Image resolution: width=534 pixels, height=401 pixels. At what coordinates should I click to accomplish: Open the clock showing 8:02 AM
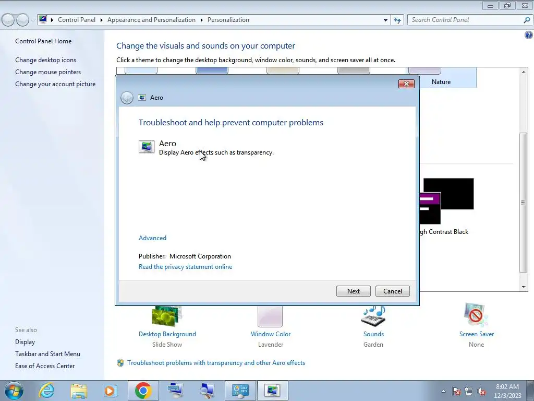(507, 391)
